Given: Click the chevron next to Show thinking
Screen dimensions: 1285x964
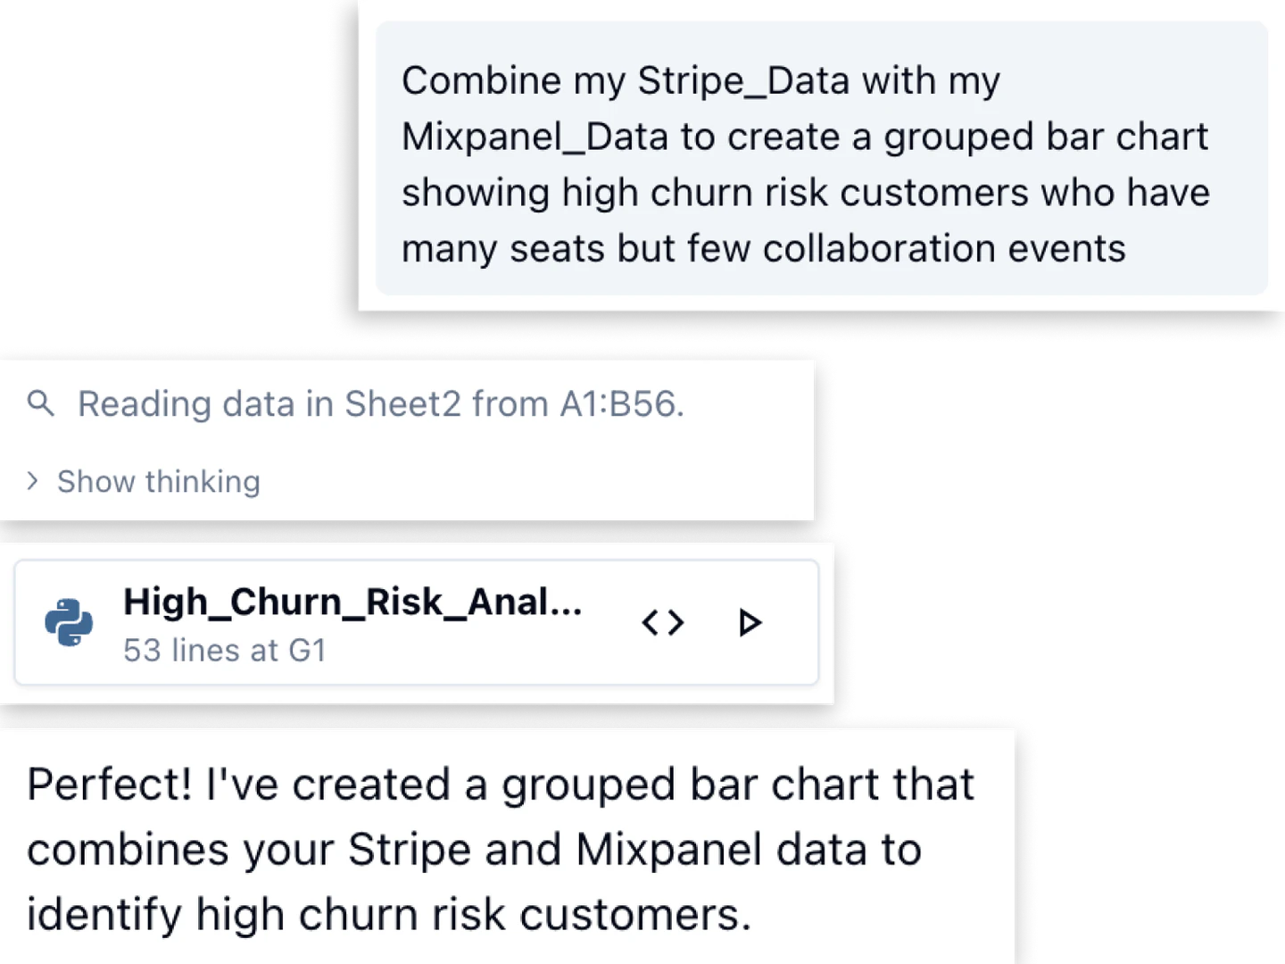Looking at the screenshot, I should 33,481.
